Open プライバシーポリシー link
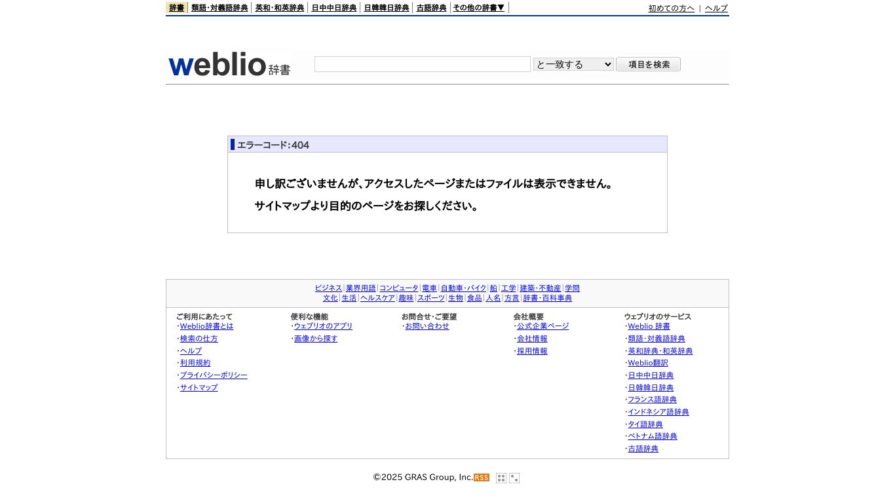This screenshot has height=503, width=895. [214, 375]
